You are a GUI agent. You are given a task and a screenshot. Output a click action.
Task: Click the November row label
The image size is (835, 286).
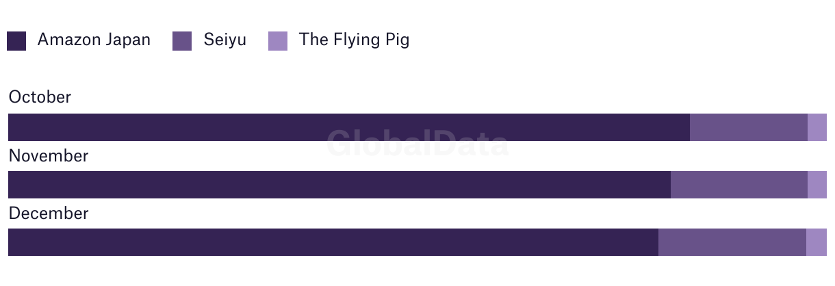click(49, 156)
